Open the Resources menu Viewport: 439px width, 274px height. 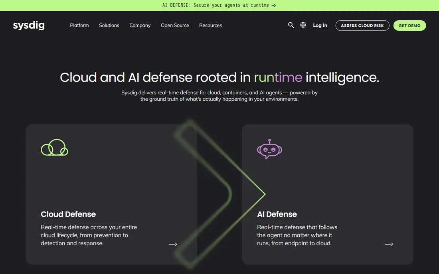point(211,25)
